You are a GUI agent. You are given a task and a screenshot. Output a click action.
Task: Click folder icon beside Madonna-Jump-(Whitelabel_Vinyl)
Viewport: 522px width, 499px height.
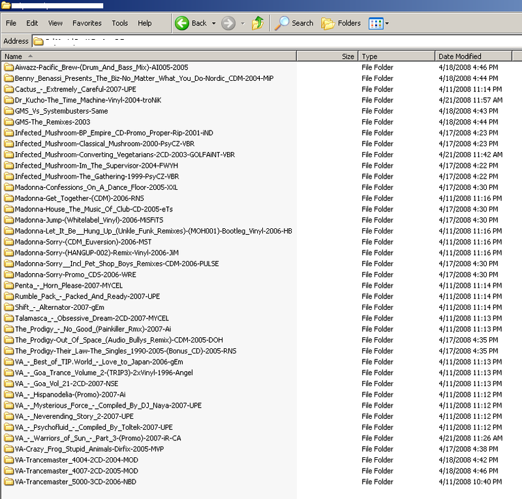(8, 220)
